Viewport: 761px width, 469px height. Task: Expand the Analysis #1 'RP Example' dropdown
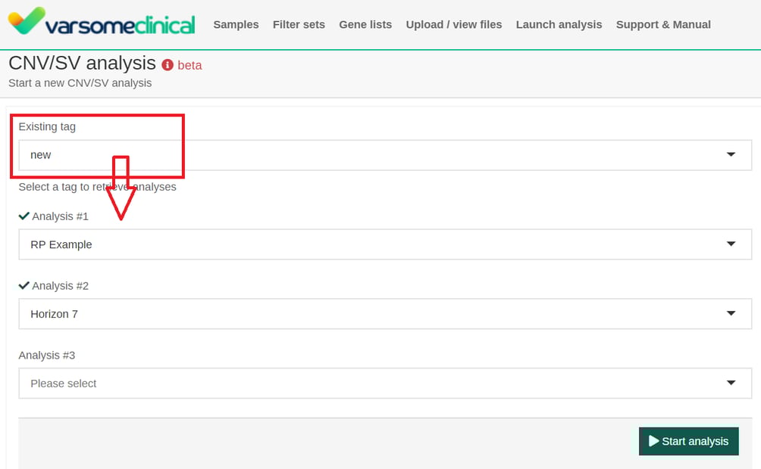coord(379,244)
